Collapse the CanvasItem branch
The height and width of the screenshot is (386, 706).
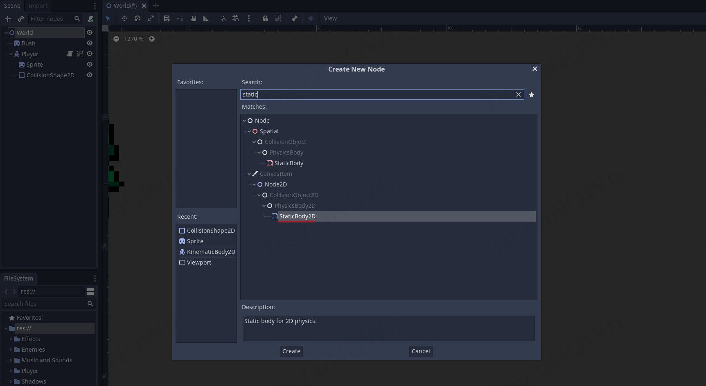click(249, 174)
